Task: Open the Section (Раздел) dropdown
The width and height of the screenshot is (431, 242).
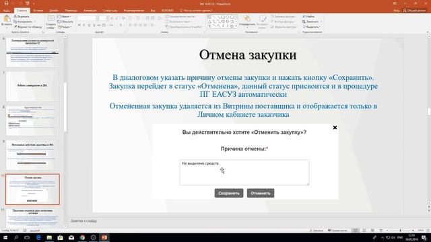Action: pos(65,27)
